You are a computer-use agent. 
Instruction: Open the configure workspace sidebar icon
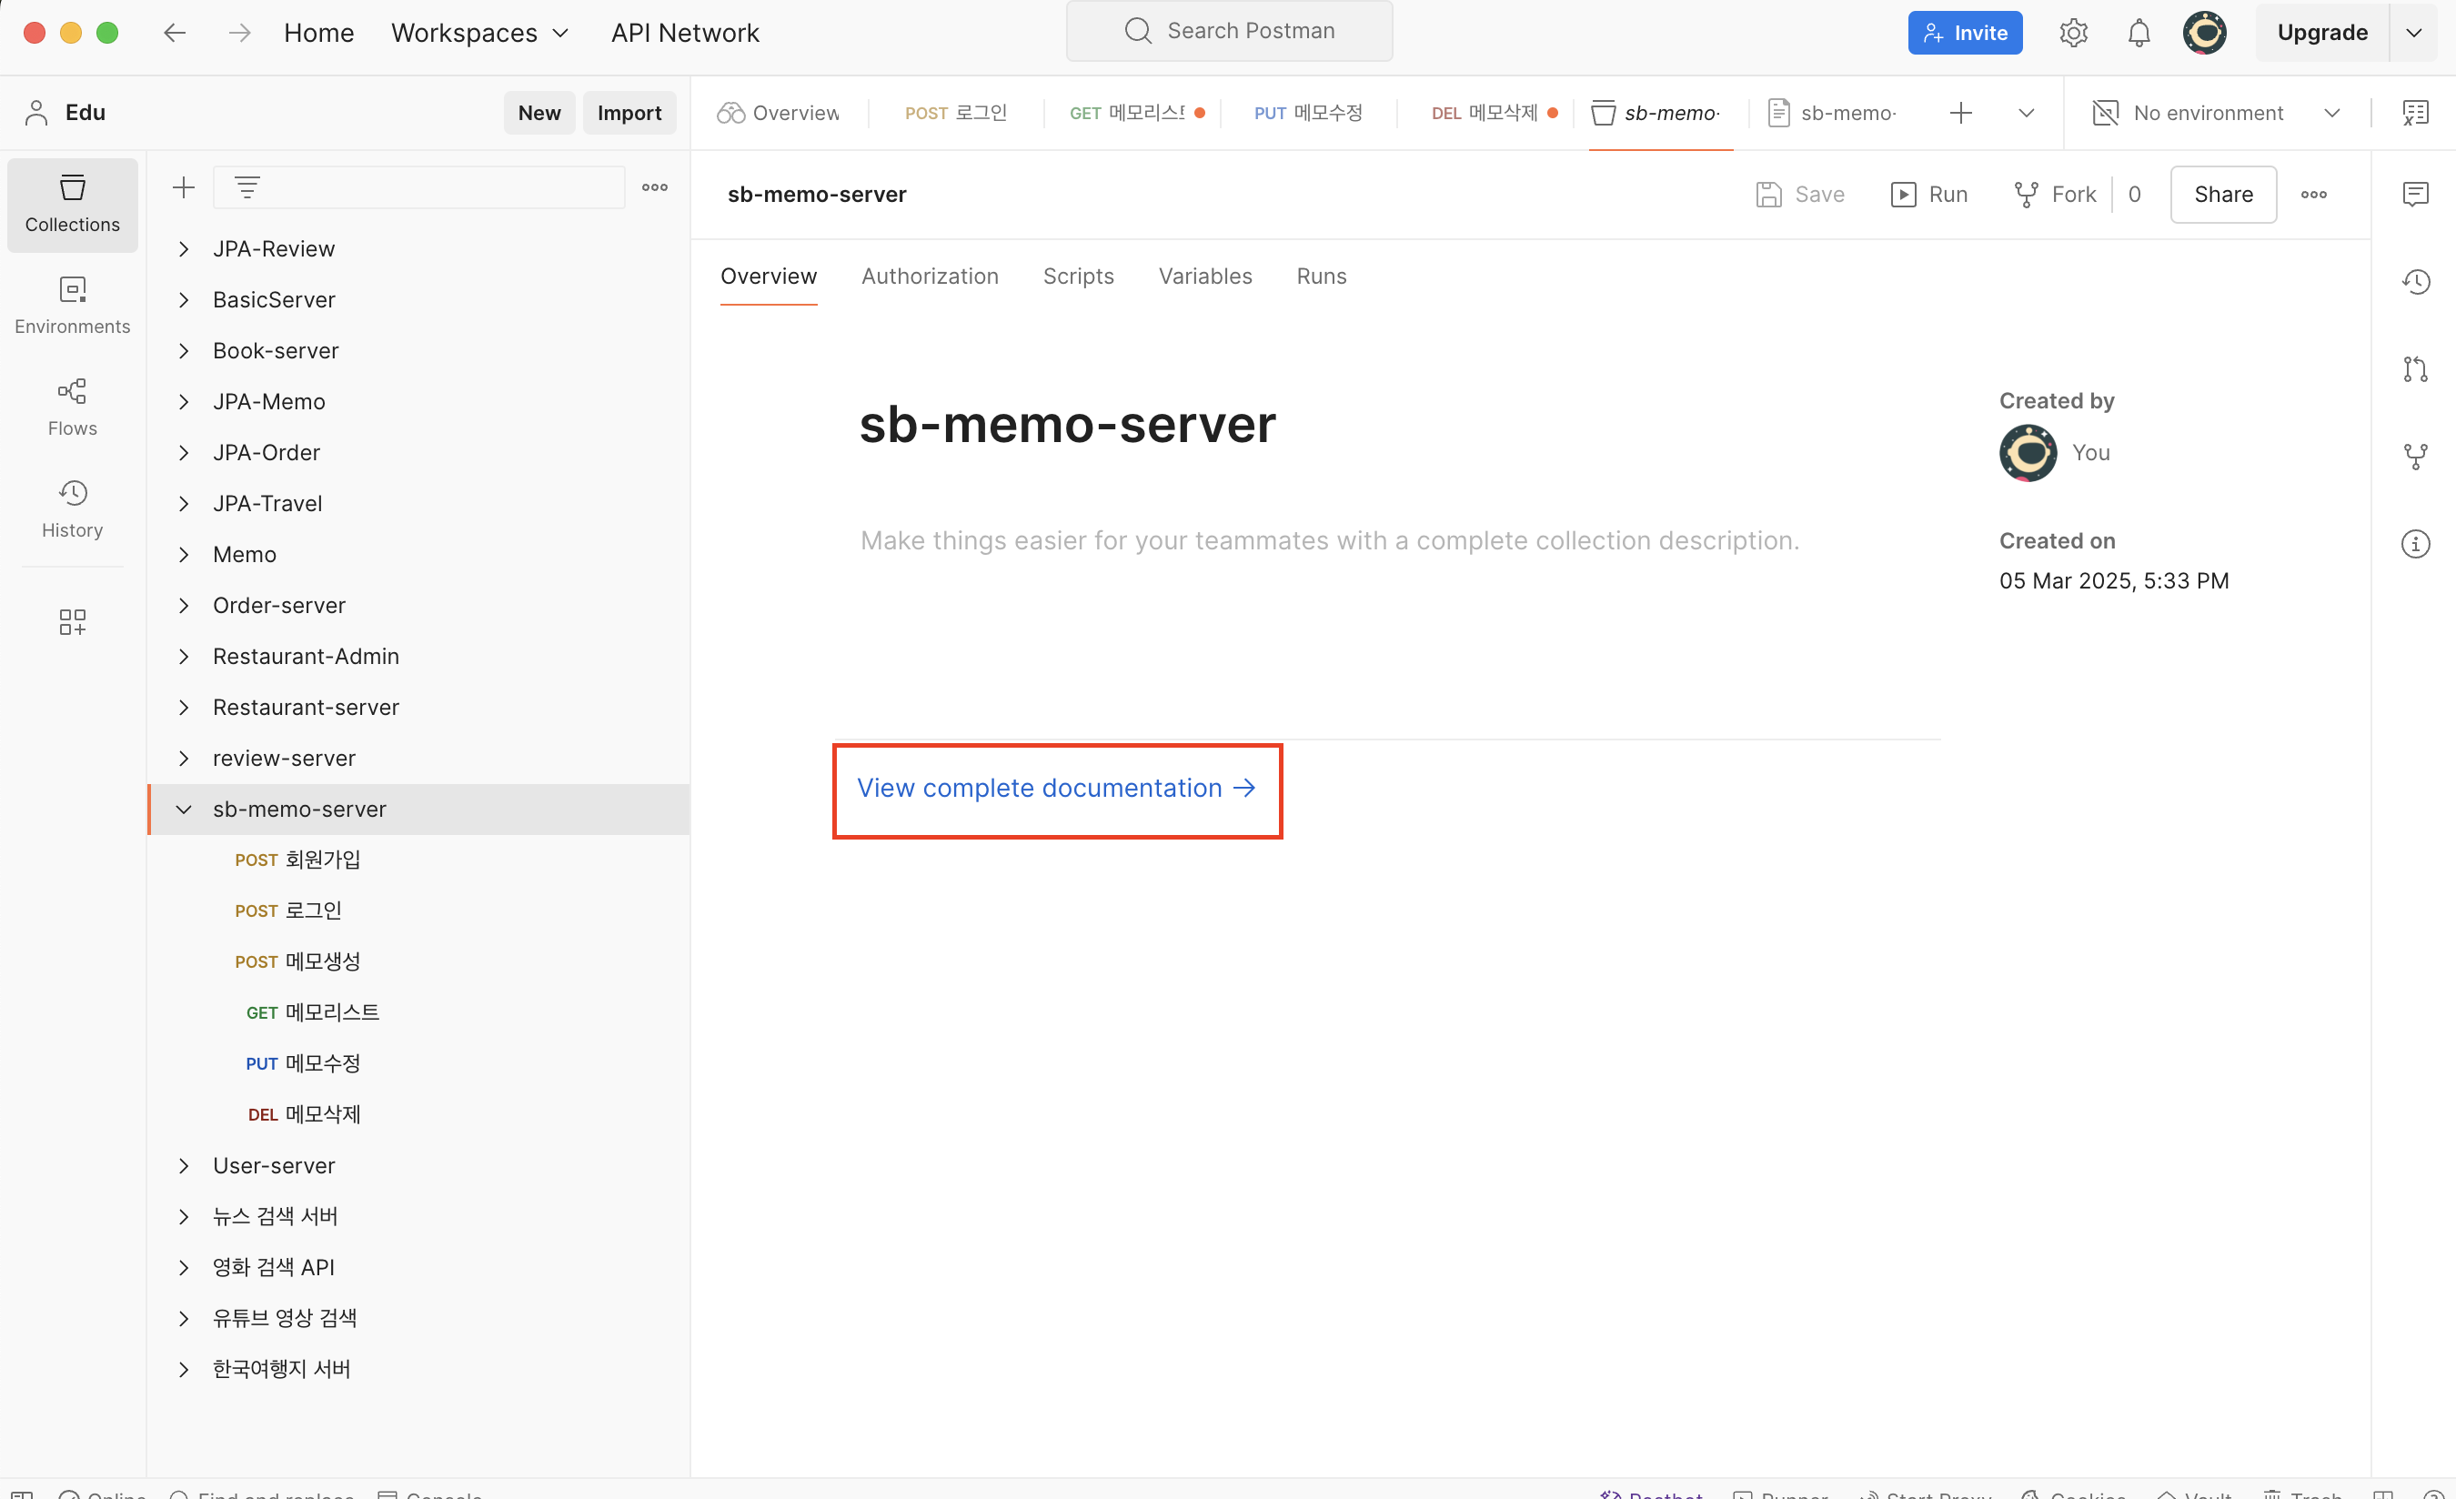pyautogui.click(x=72, y=622)
